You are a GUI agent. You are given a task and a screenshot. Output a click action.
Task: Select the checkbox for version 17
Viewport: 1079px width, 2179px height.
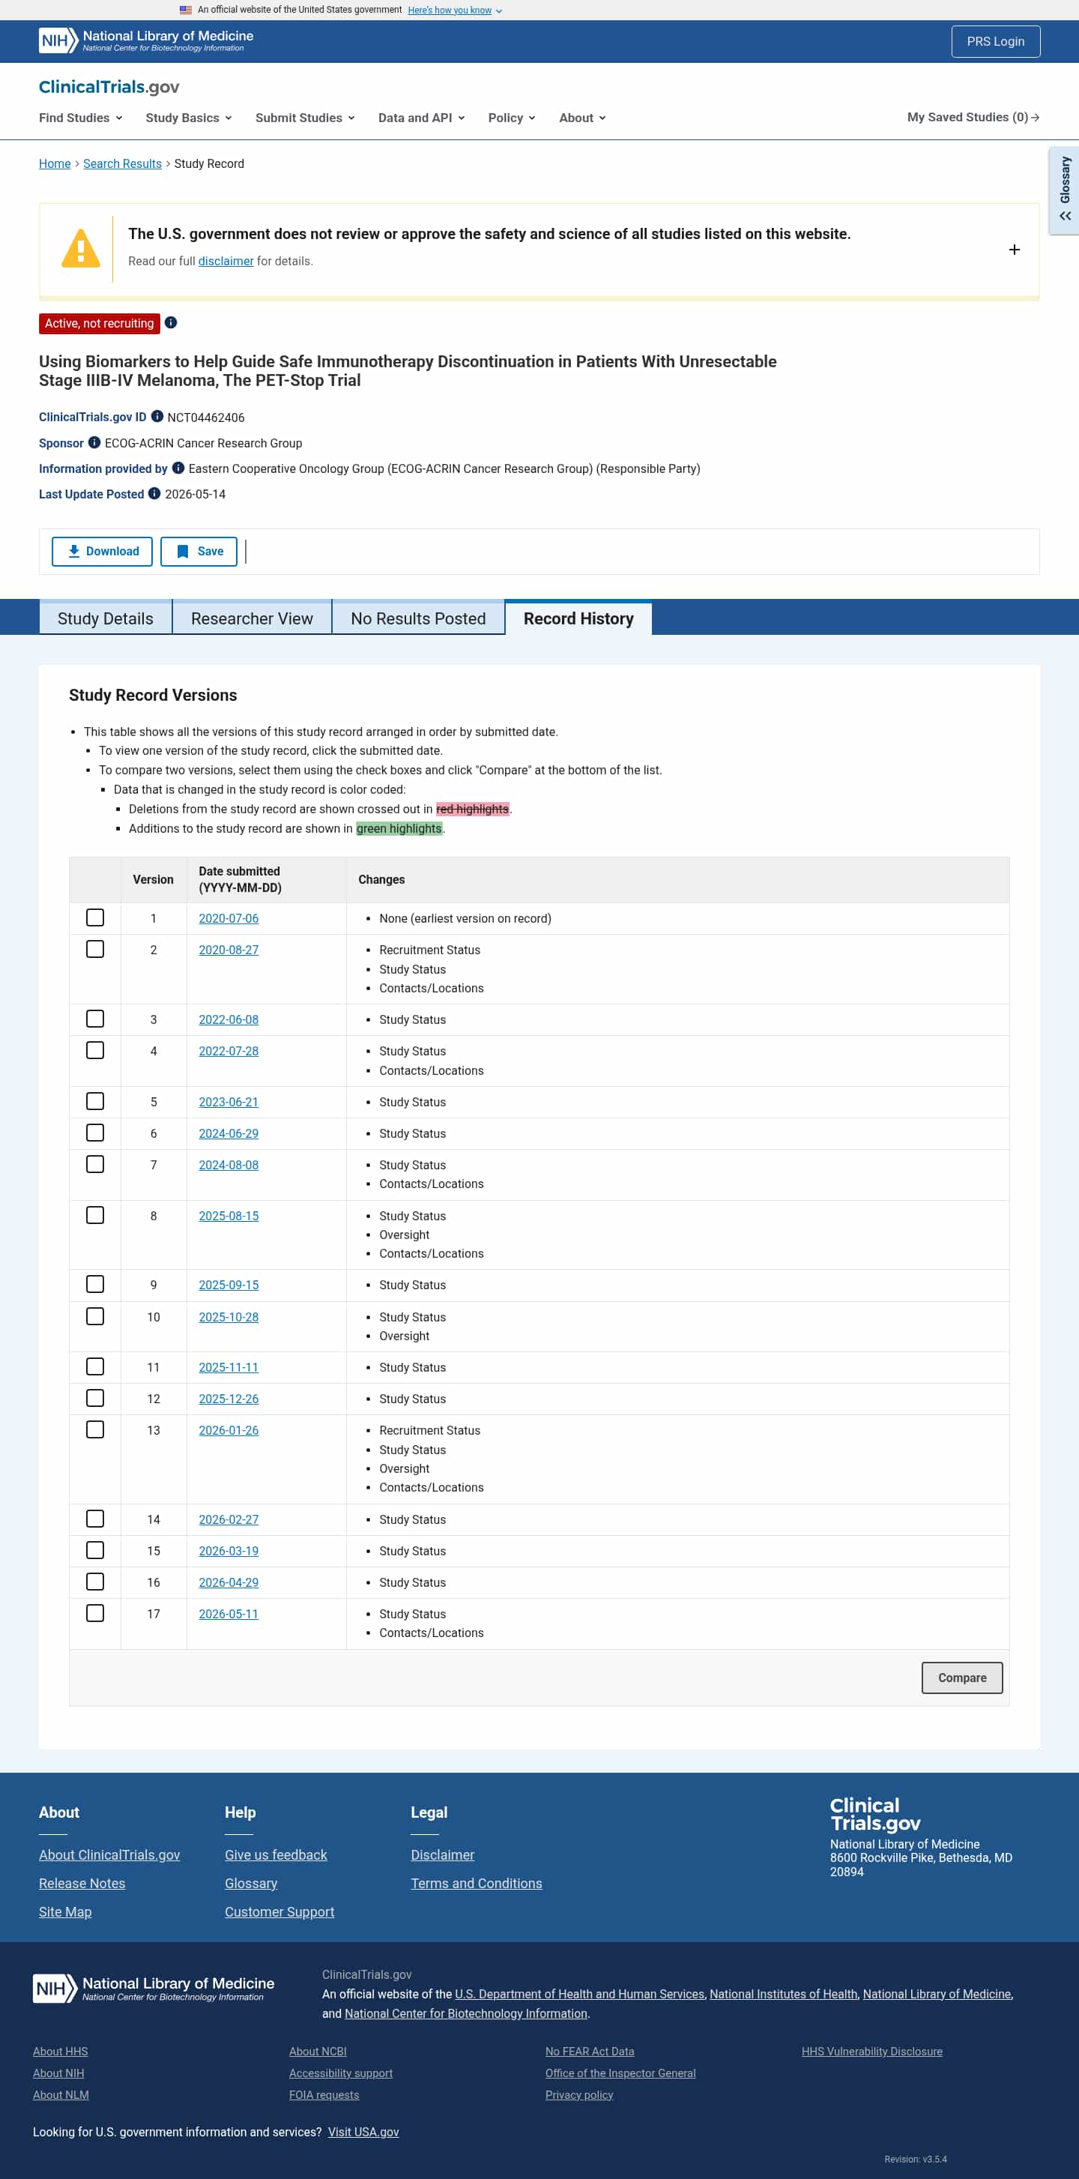[96, 1613]
